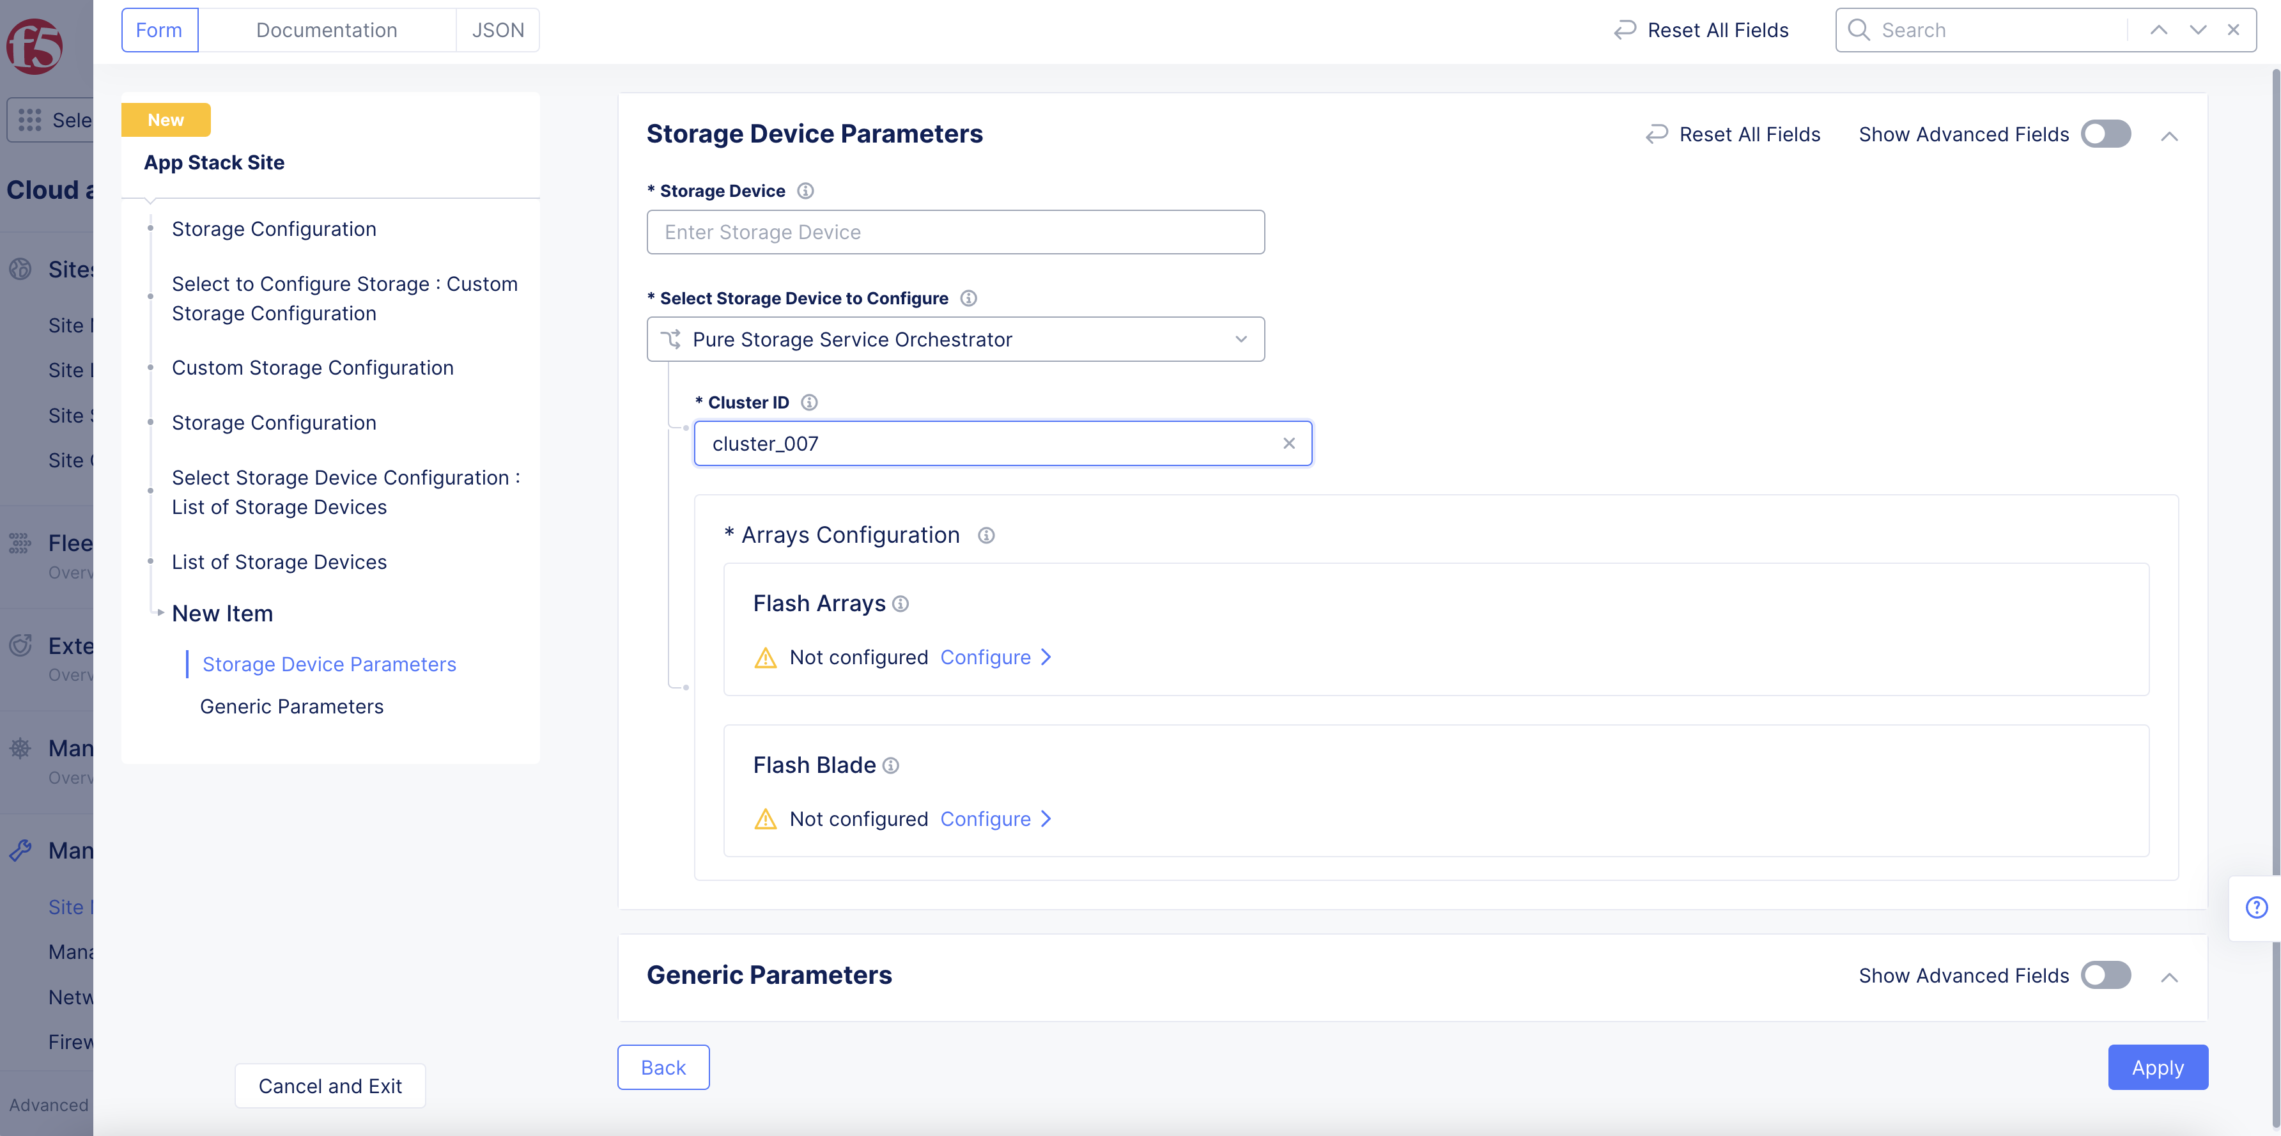Image resolution: width=2281 pixels, height=1136 pixels.
Task: Click the Back button
Action: [x=663, y=1068]
